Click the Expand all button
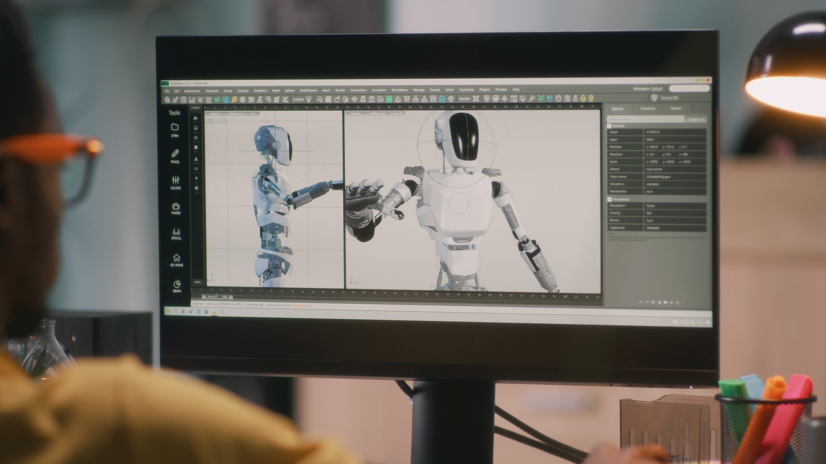The width and height of the screenshot is (826, 464). [696, 119]
